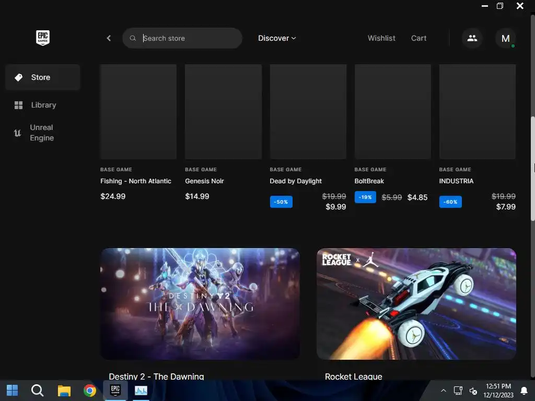Click the display network tray icon
This screenshot has width=535, height=401.
point(458,391)
